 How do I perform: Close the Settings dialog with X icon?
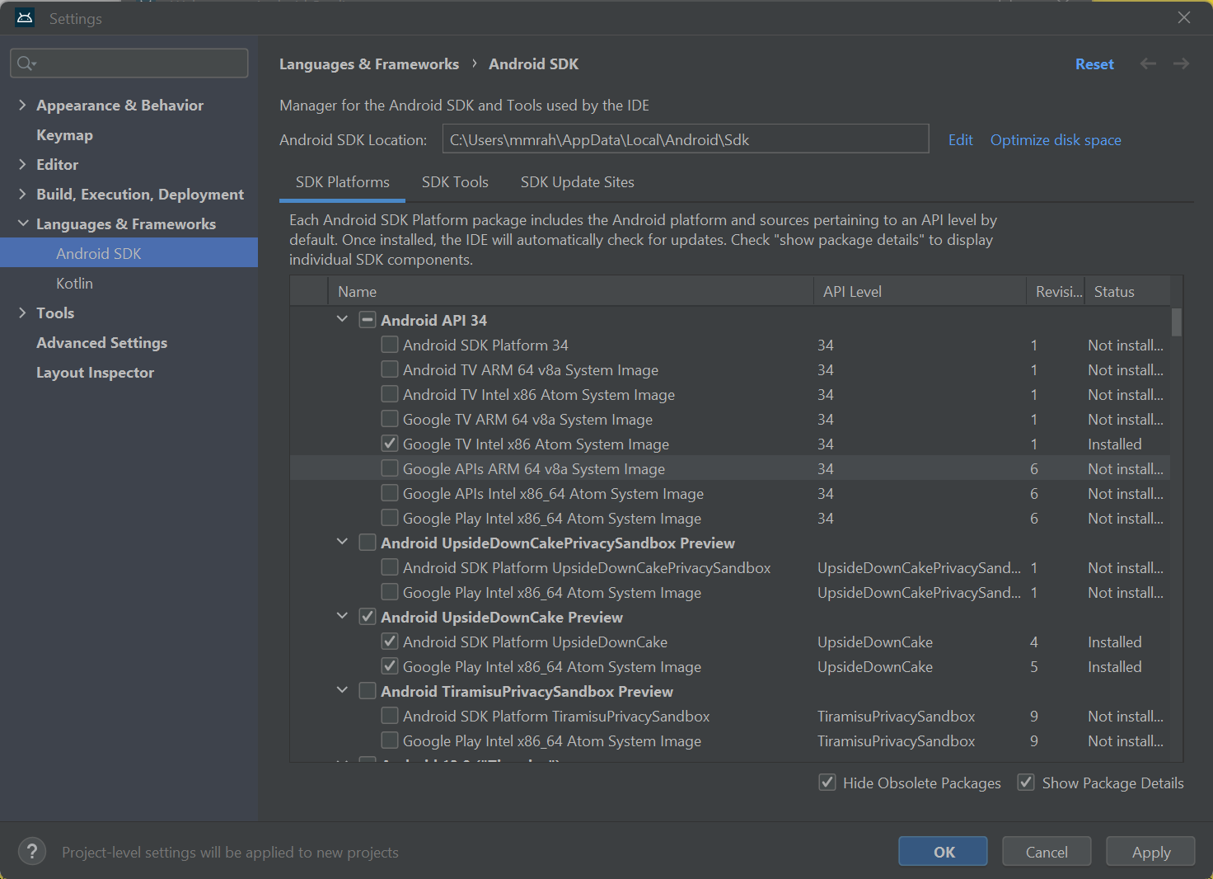(x=1184, y=18)
